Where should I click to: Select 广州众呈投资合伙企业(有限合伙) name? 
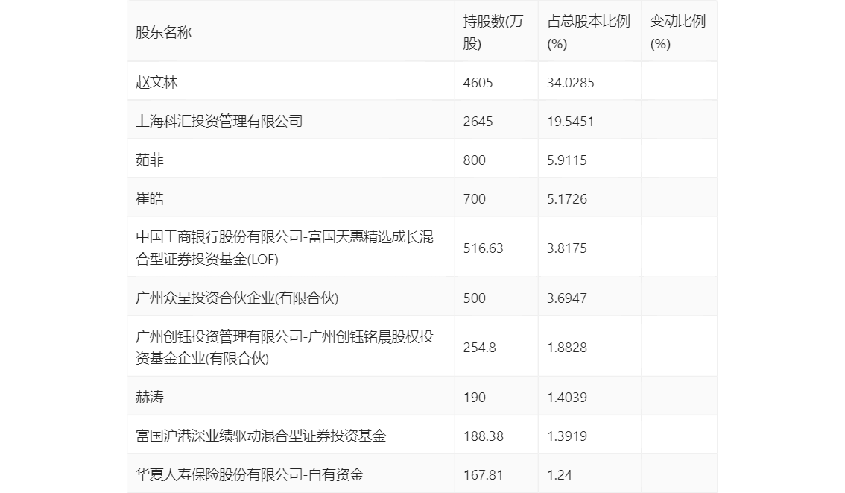pyautogui.click(x=236, y=298)
